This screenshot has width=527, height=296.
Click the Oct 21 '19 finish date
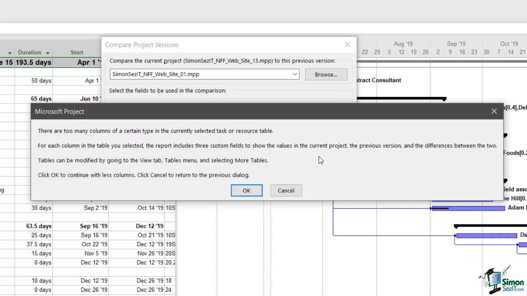150,235
